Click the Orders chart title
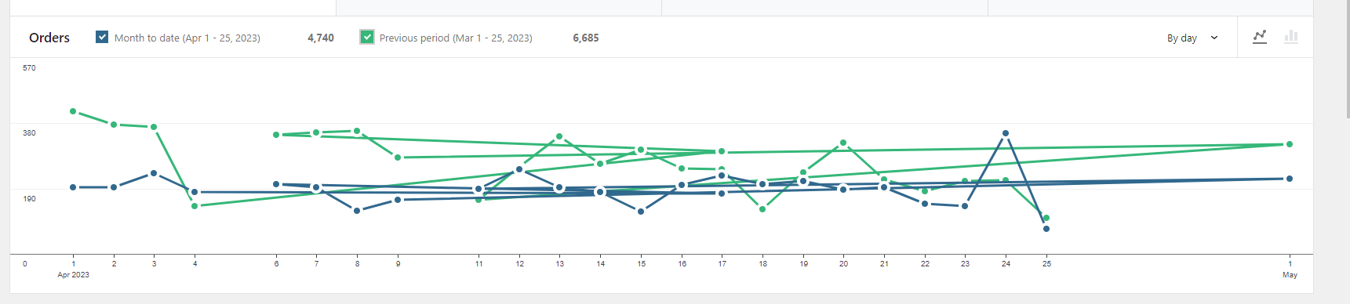This screenshot has height=304, width=1350. click(49, 38)
